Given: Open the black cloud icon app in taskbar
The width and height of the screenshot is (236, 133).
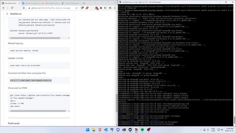Looking at the screenshot, I should (130, 130).
